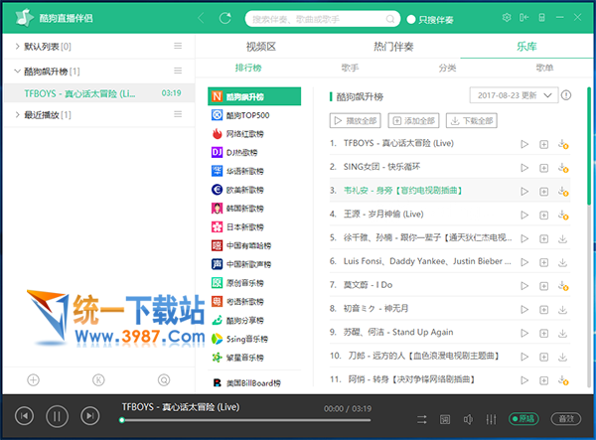Click the plus icon at sidebar bottom
Screen dimensions: 596x440
coord(33,379)
